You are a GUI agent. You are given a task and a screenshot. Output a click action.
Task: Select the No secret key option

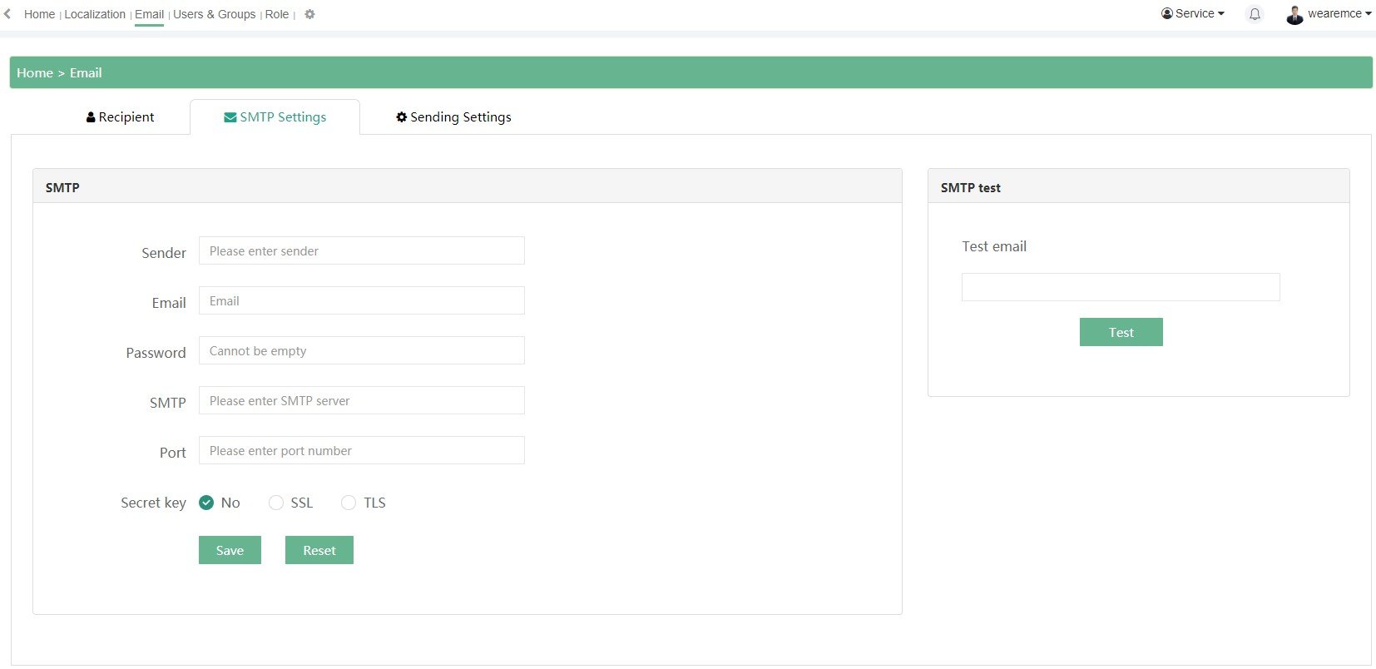(x=206, y=503)
